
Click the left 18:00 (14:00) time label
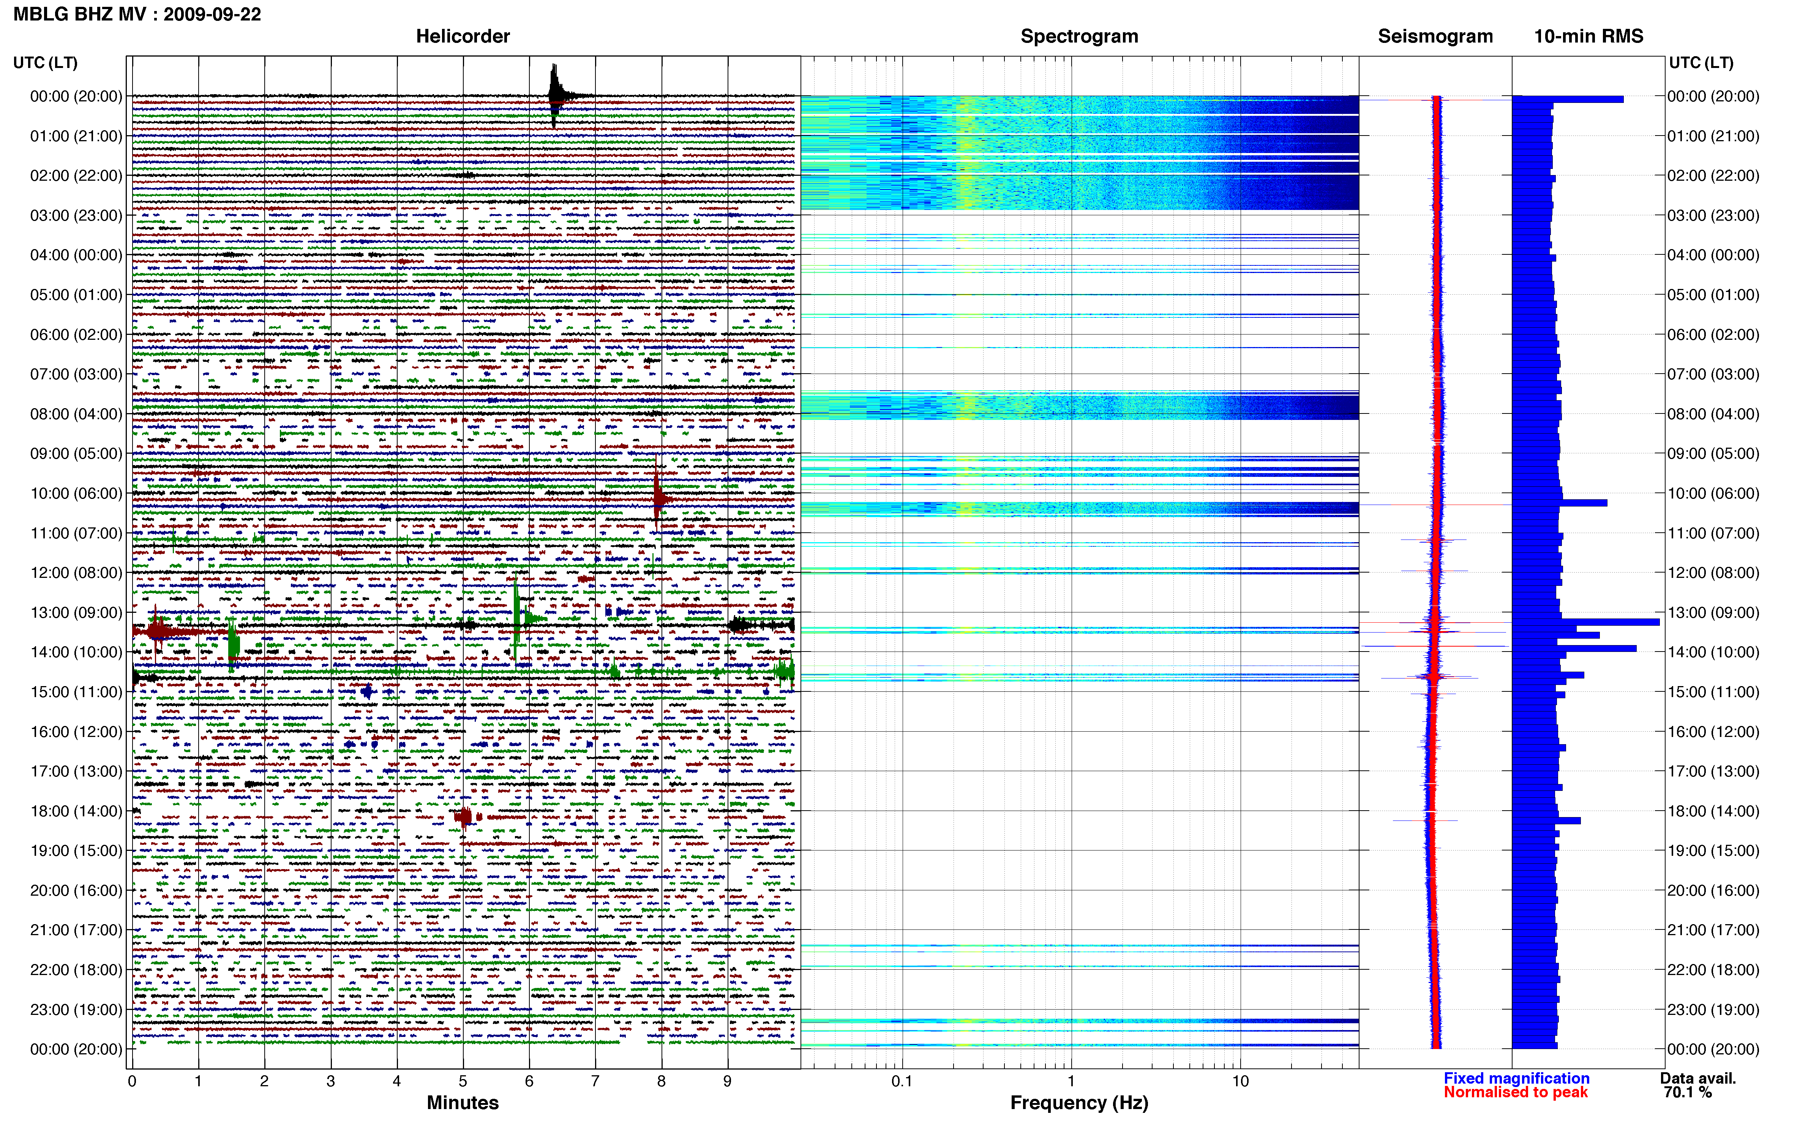[76, 811]
